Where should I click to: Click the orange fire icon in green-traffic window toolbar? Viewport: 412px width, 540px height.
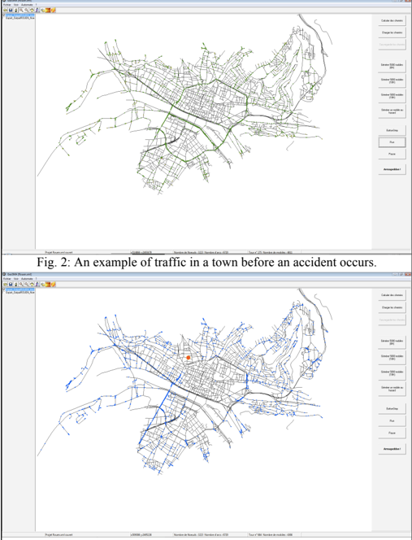48,11
